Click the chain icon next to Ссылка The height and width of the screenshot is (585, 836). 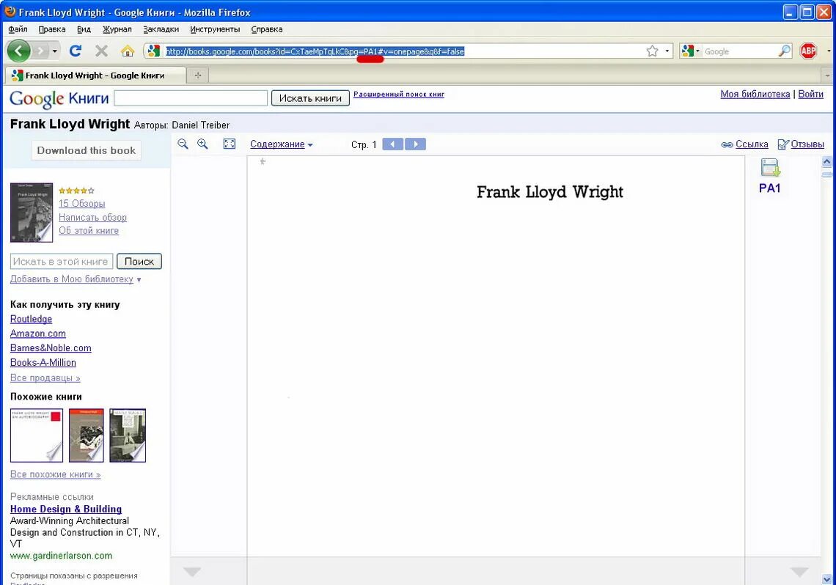(727, 144)
